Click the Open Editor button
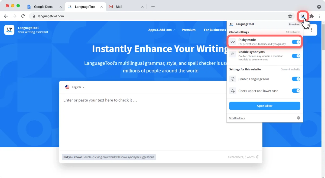325x178 pixels. coord(265,106)
